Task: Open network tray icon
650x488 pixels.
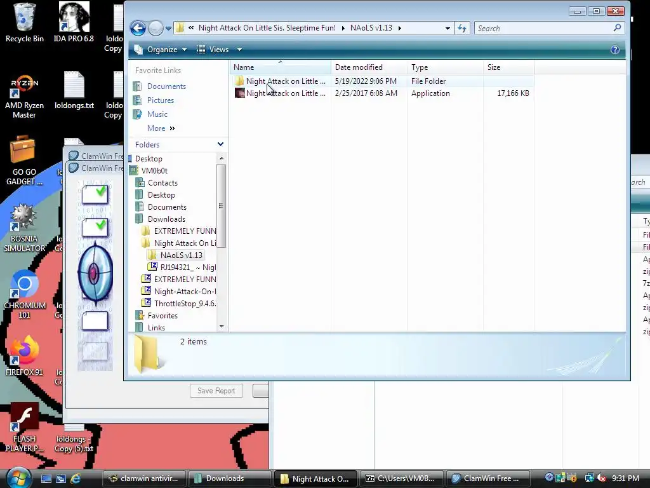Action: click(x=589, y=478)
